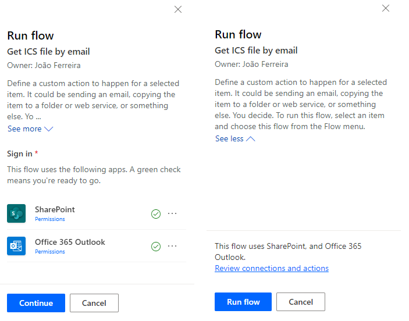
Task: Open the ellipsis menu for SharePoint
Action: [x=172, y=213]
